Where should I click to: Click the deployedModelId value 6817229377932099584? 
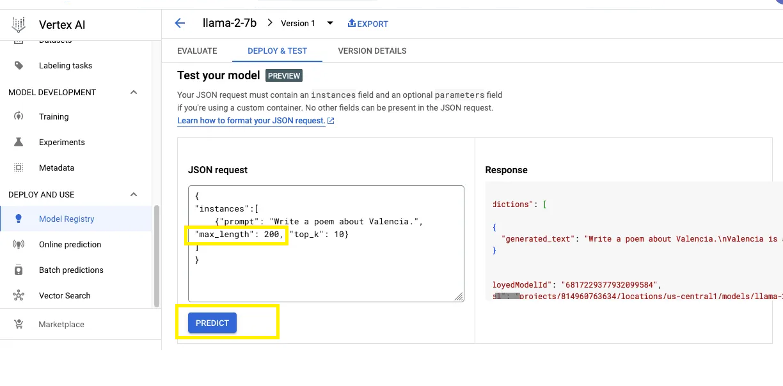tap(611, 284)
